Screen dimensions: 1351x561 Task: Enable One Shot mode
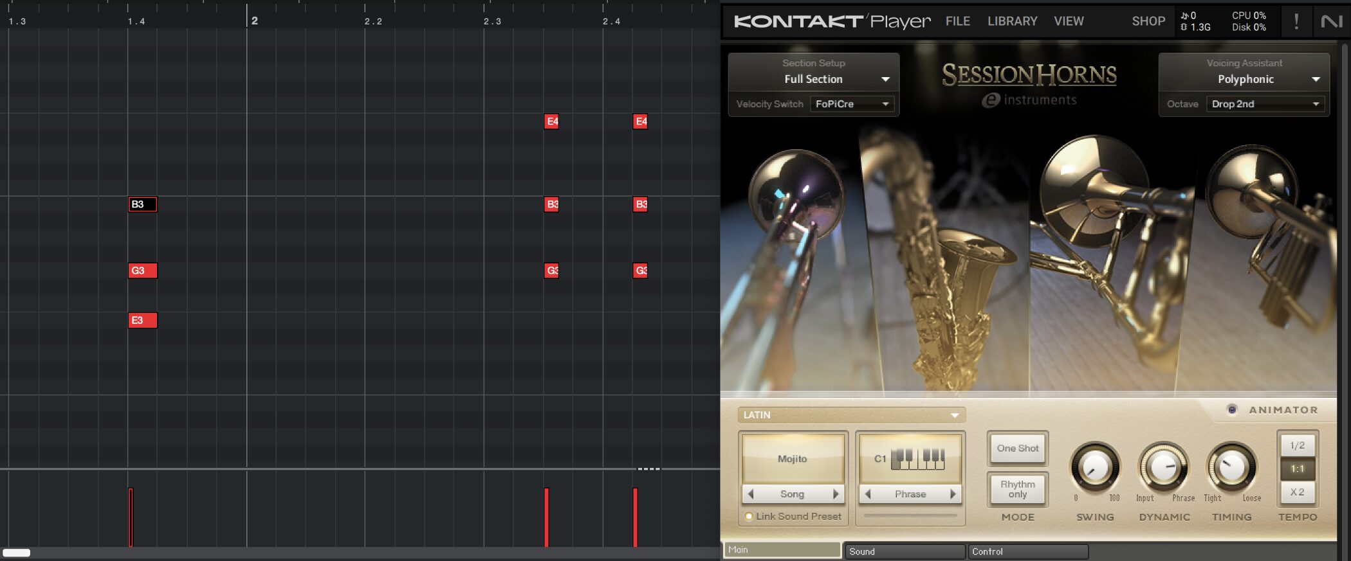(x=1017, y=448)
